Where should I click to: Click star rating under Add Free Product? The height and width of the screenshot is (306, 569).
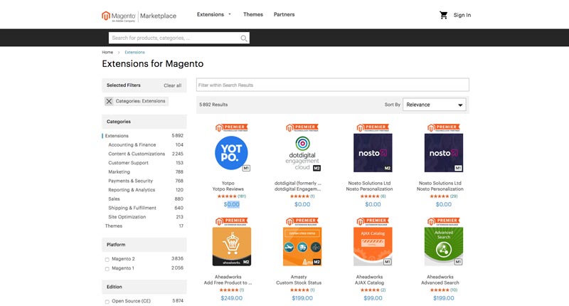pyautogui.click(x=228, y=290)
